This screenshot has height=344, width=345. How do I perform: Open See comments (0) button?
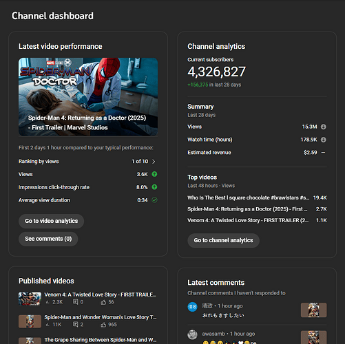tap(48, 239)
